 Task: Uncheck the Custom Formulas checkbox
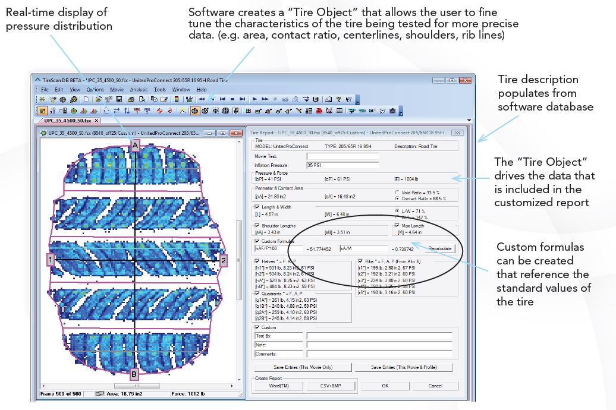click(257, 241)
